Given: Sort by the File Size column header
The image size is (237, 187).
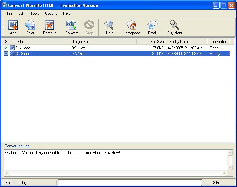Looking at the screenshot, I should [151, 42].
